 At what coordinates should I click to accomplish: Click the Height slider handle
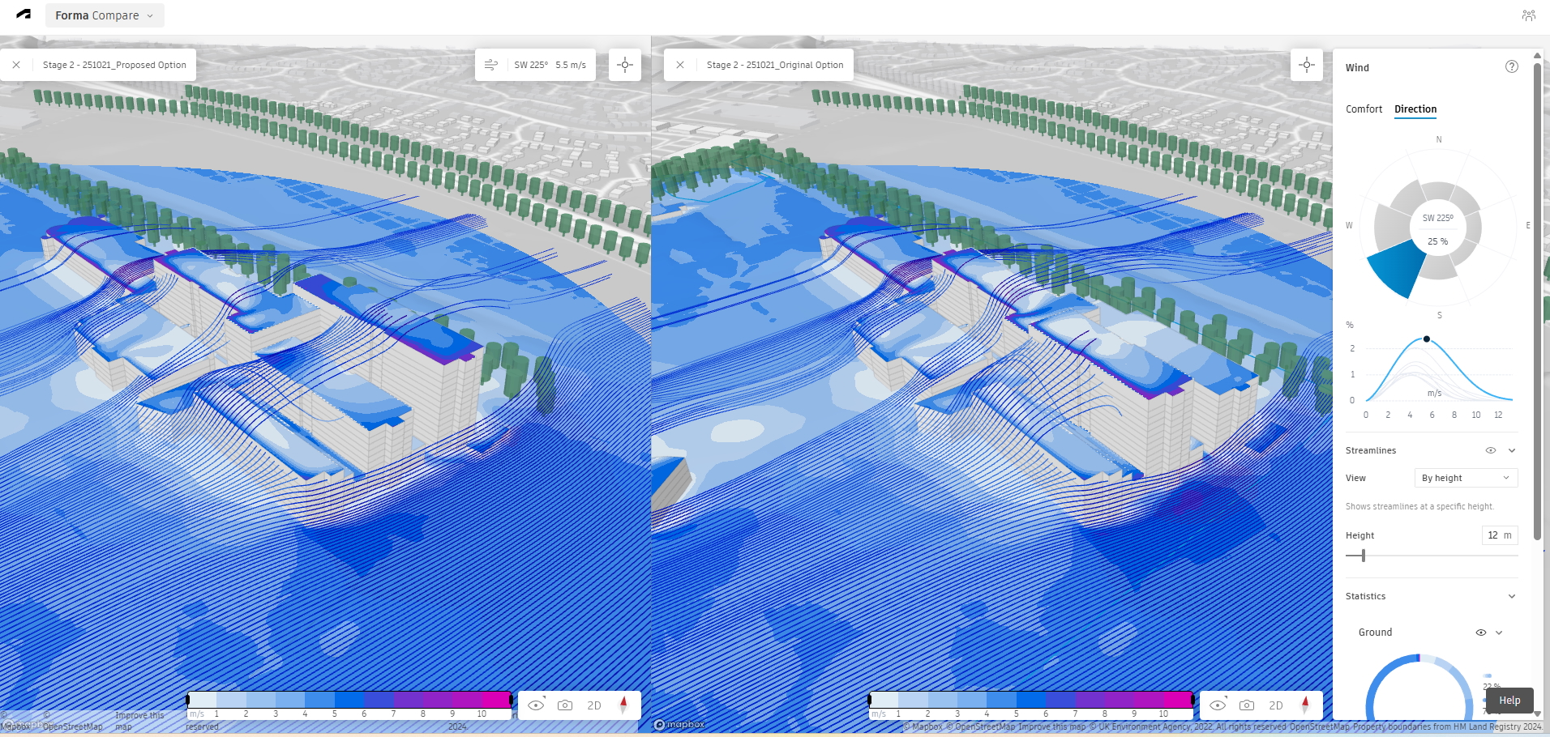(x=1364, y=556)
